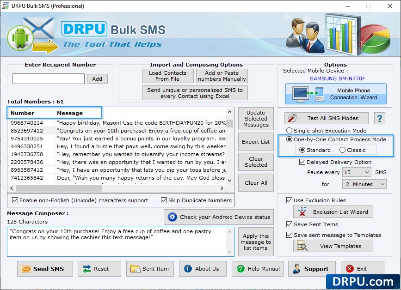
Task: Click the gear icon on Check Android status
Action: [x=172, y=217]
